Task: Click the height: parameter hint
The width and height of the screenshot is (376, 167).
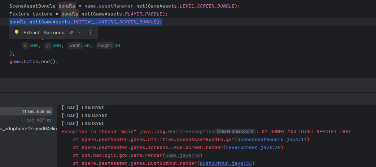Action: pos(105,46)
